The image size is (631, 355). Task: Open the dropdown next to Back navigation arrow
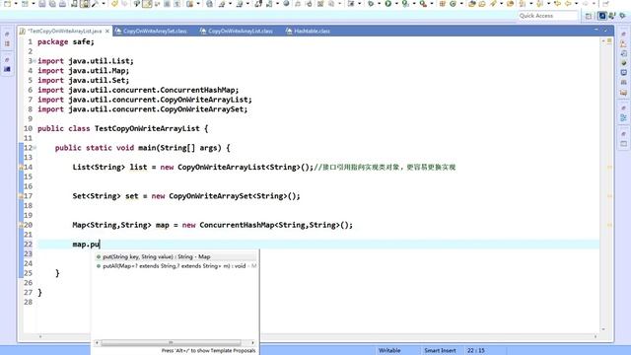pos(576,4)
